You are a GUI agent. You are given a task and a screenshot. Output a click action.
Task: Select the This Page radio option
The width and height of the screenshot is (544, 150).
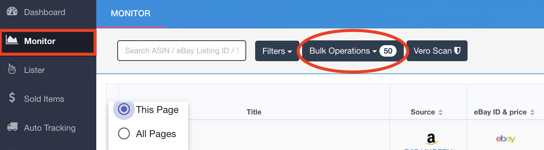[124, 109]
